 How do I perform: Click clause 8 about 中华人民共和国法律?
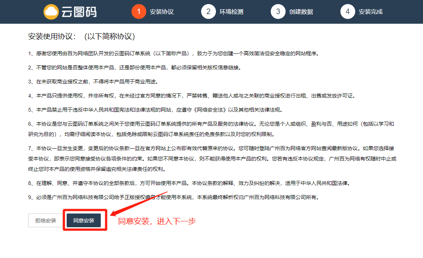tap(190, 183)
